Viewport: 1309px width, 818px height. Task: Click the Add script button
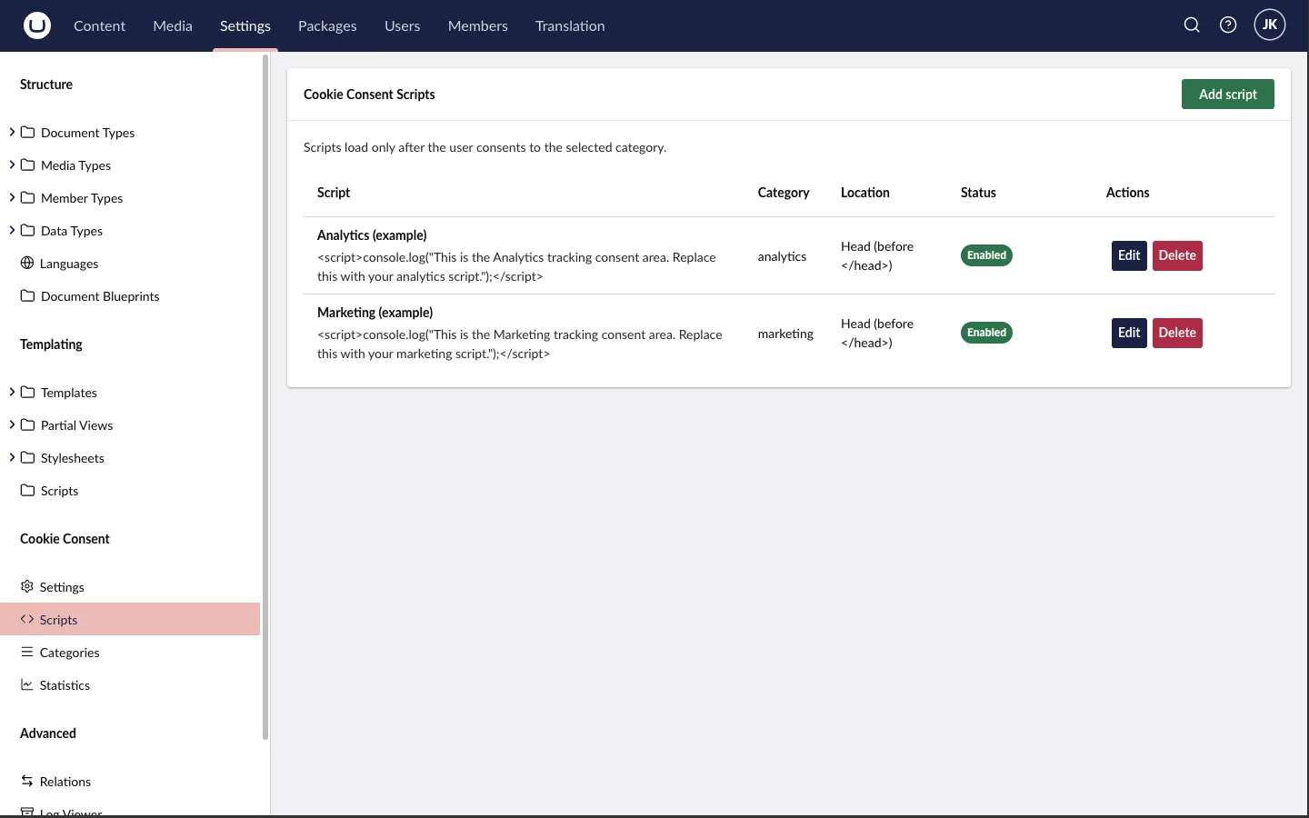(1228, 95)
